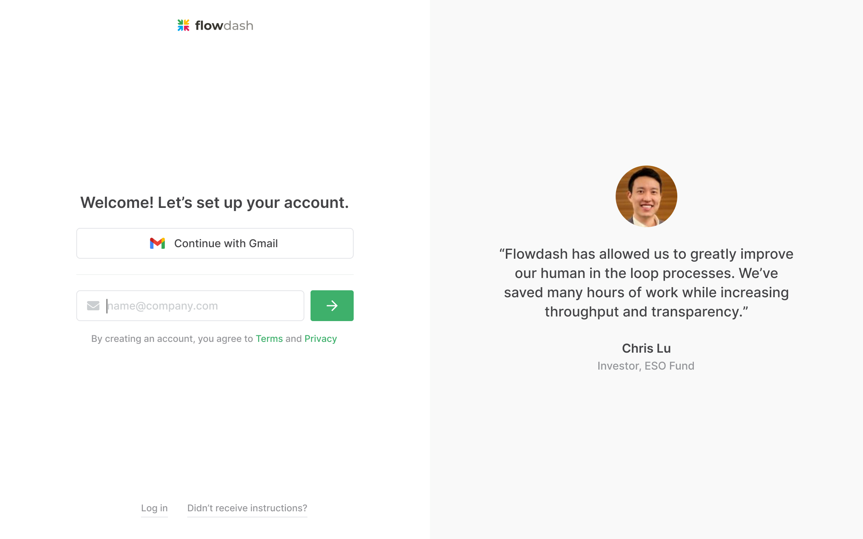Open the Terms link

click(269, 338)
